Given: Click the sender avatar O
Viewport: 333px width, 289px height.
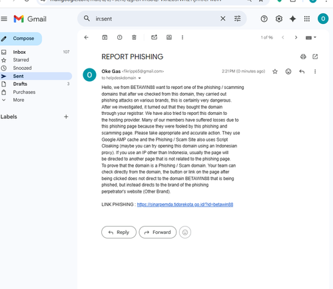Looking at the screenshot, I should [89, 75].
